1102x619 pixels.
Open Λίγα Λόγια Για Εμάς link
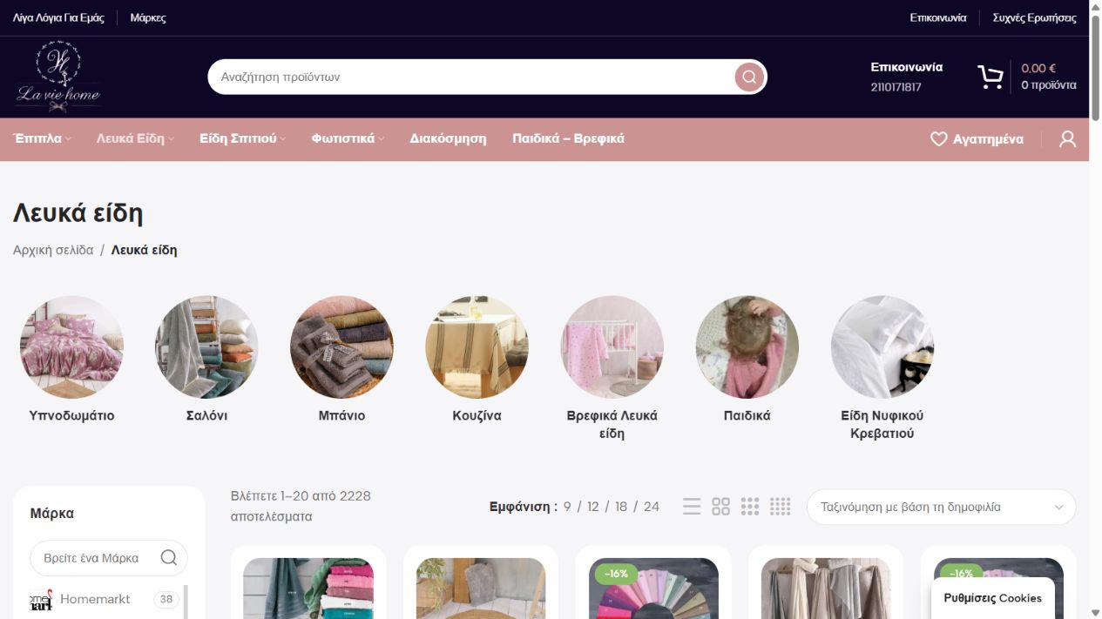click(x=58, y=17)
